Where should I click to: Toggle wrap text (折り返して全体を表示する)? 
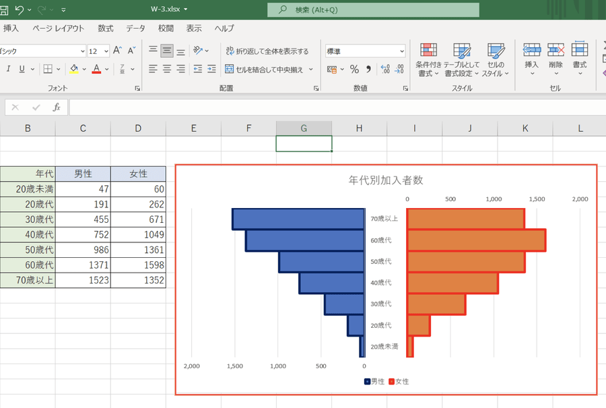coord(267,51)
